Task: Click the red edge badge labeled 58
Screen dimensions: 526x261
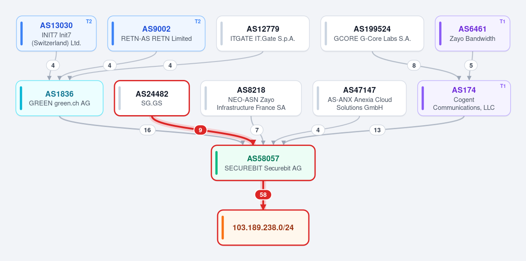Action: click(263, 195)
